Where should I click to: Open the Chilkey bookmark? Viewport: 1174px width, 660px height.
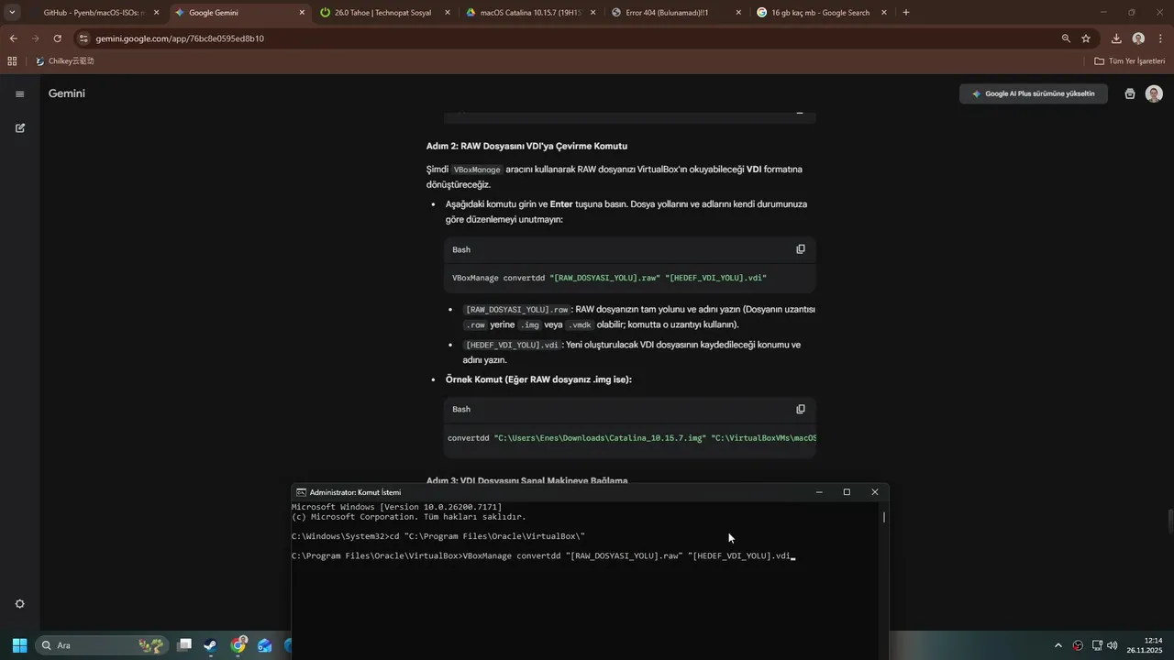[x=64, y=61]
